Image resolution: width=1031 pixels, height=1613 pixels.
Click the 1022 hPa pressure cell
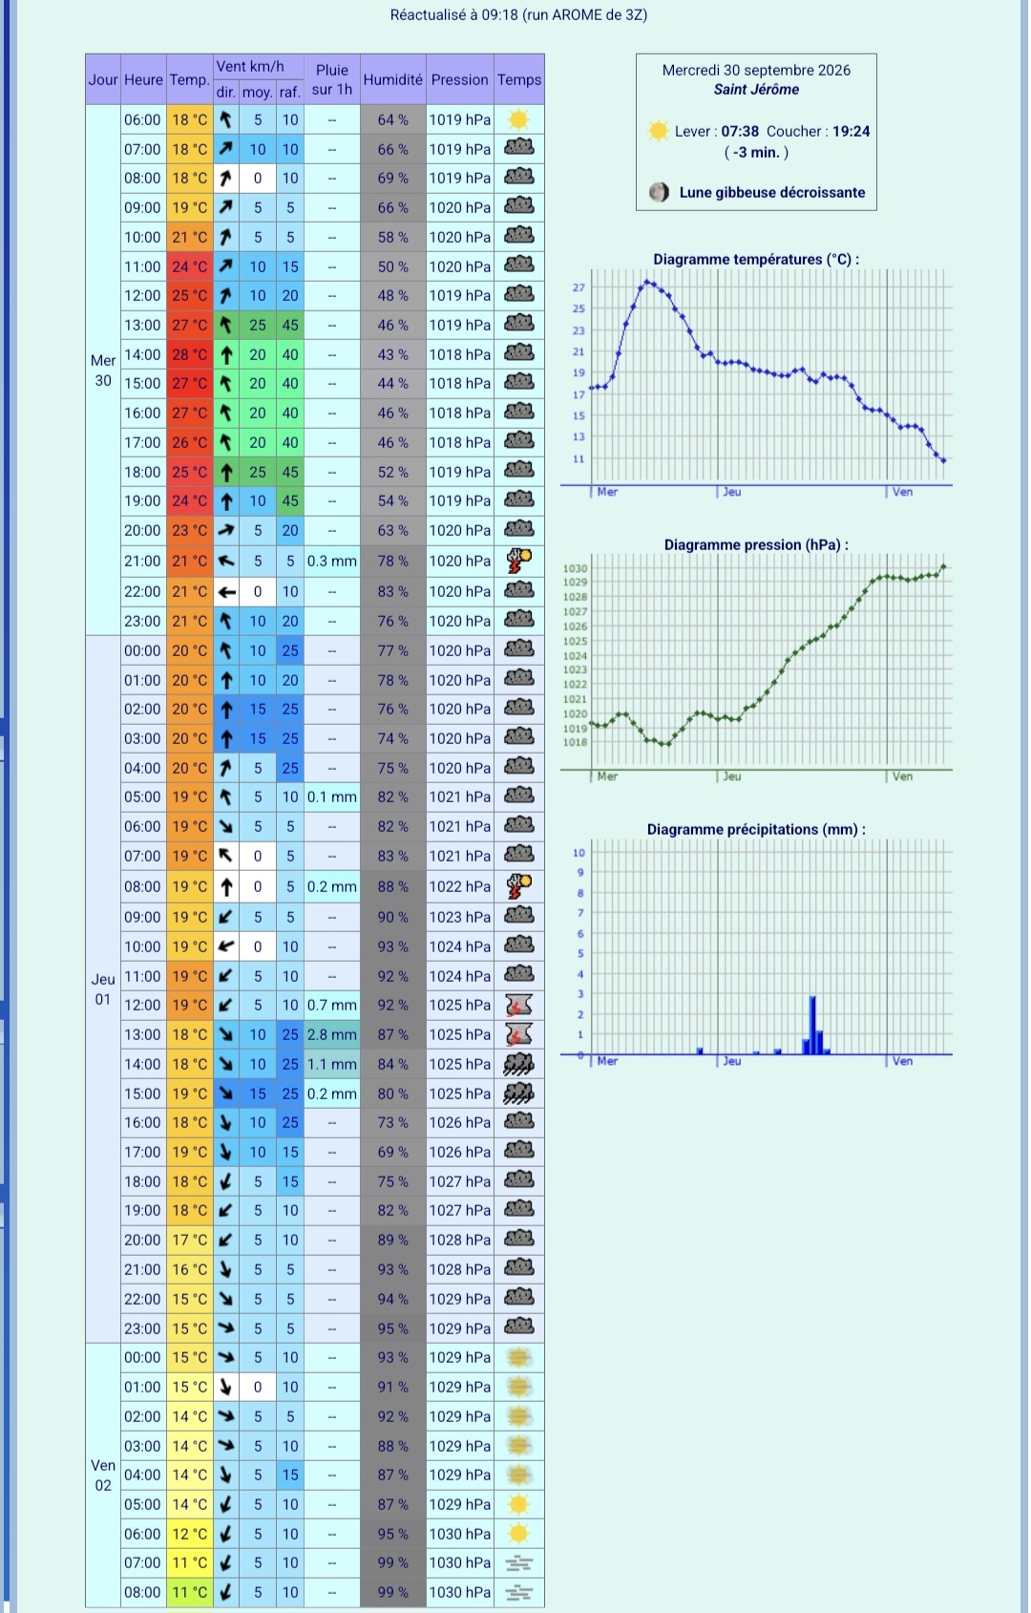(459, 886)
